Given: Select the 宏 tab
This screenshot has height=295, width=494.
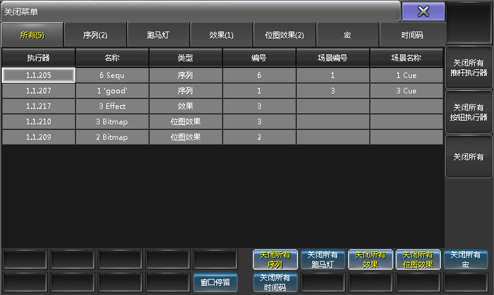Looking at the screenshot, I should [347, 35].
